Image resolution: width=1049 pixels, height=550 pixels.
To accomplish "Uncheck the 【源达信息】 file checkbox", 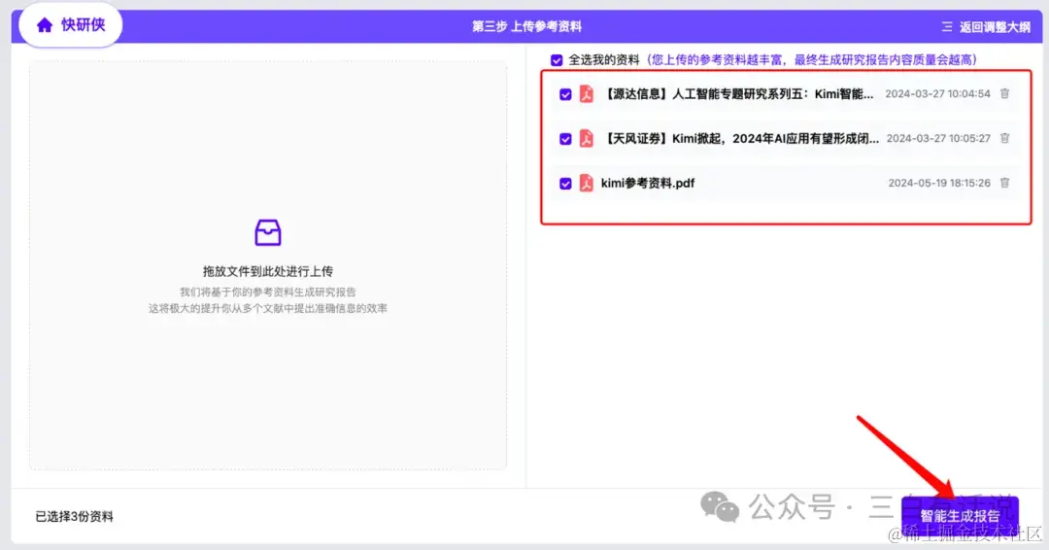I will click(x=565, y=94).
